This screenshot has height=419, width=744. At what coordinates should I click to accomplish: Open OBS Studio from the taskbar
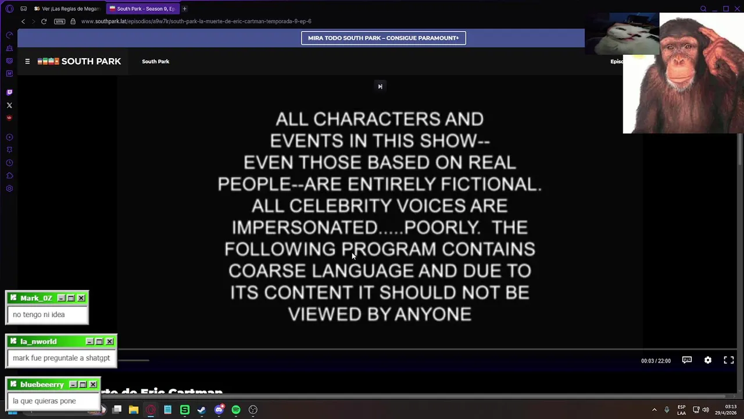[253, 410]
